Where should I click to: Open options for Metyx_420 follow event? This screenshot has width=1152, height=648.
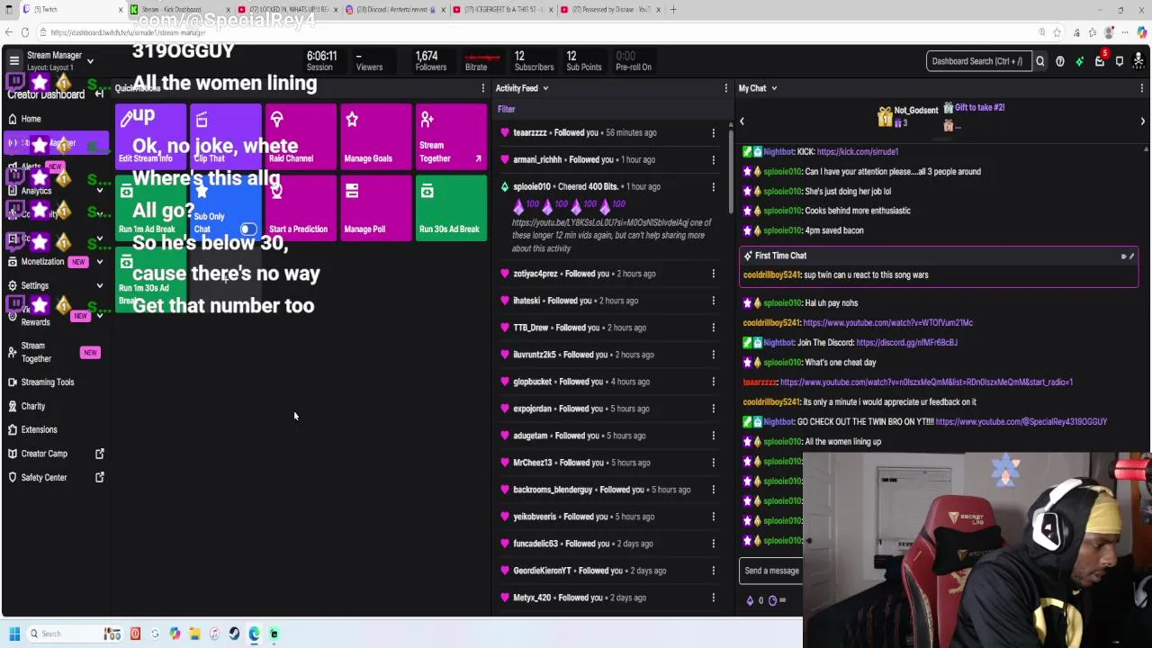click(x=713, y=598)
